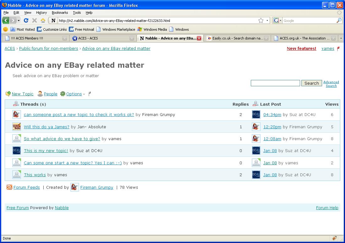345x243 pixels.
Task: Click Fireman Grumpy avatar beside Created by
Action: pos(74,187)
